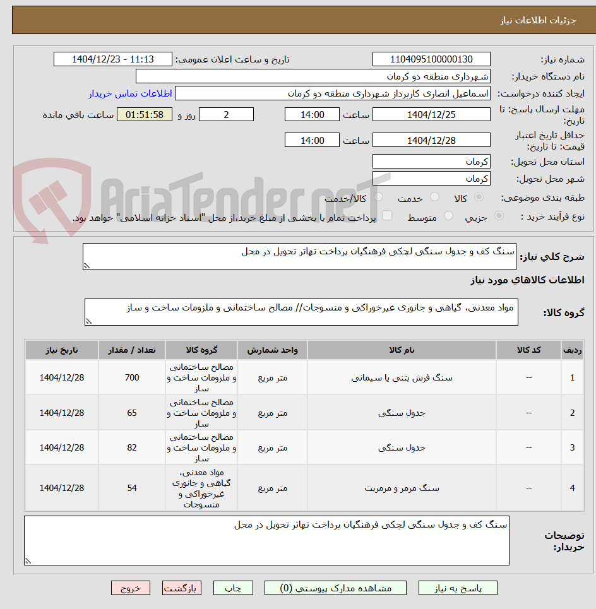Click the واحد شمارش column header
This screenshot has height=609, width=596.
pos(272,350)
